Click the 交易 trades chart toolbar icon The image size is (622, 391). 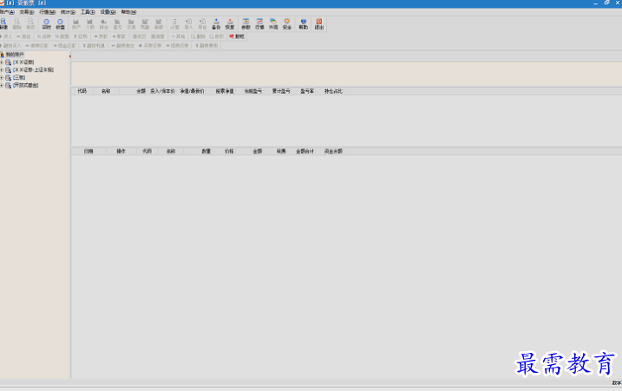[x=131, y=23]
